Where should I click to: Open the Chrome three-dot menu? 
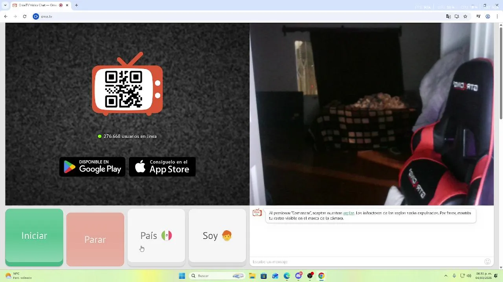[497, 16]
